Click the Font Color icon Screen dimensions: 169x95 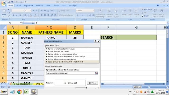tap(35, 15)
